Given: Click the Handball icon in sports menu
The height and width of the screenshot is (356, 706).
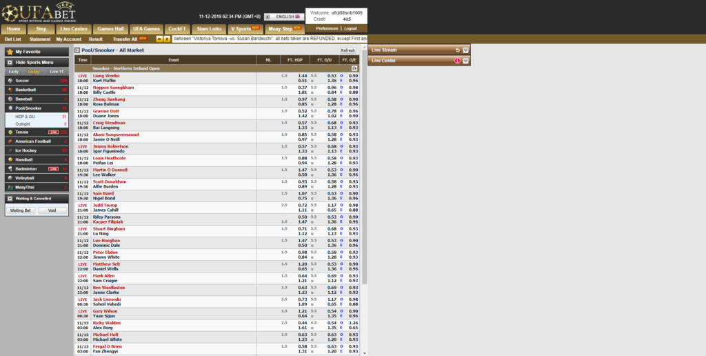Looking at the screenshot, I should (10, 159).
